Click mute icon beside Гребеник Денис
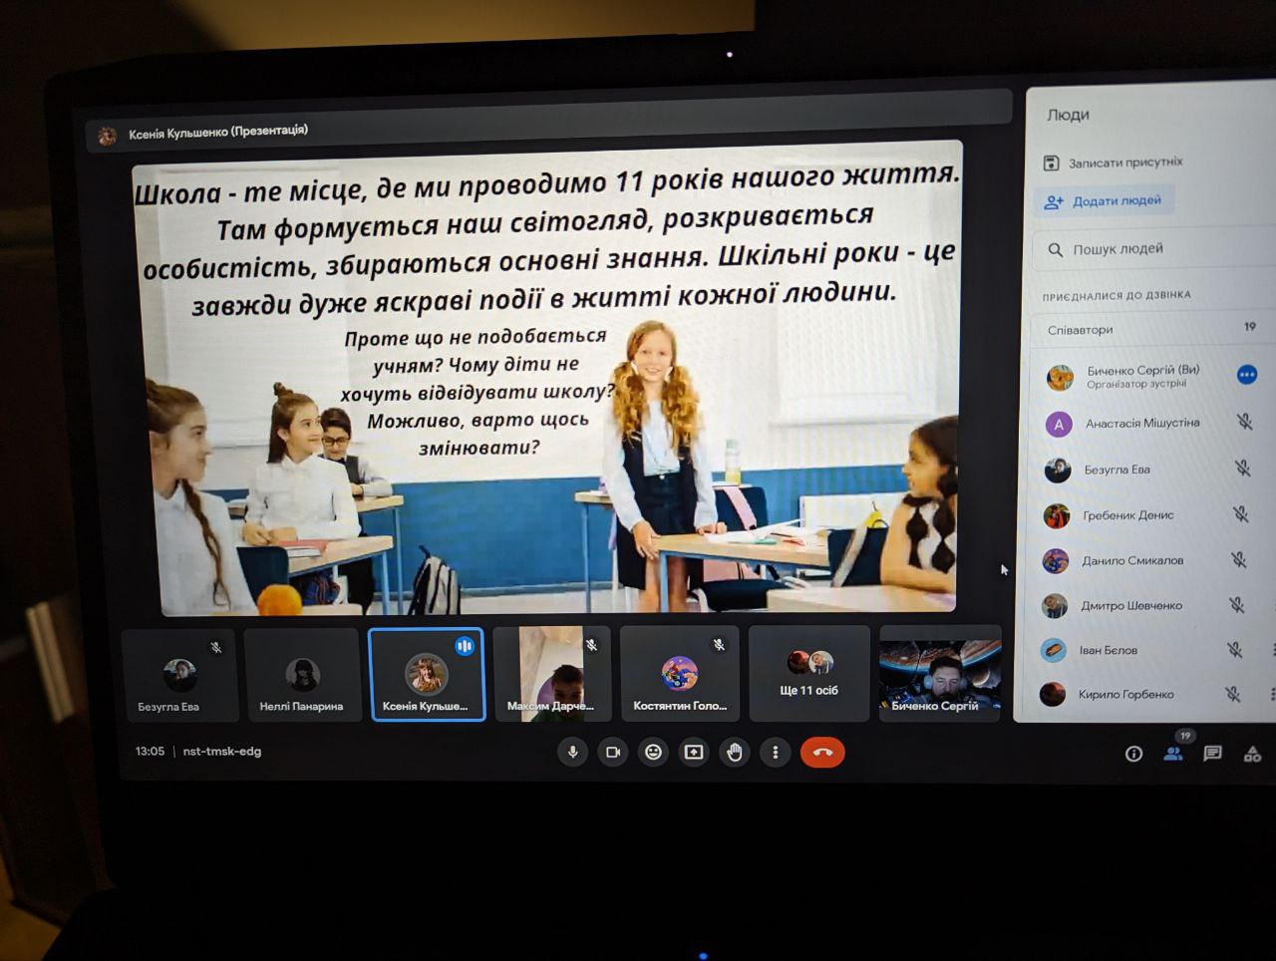The height and width of the screenshot is (961, 1276). pos(1241,514)
